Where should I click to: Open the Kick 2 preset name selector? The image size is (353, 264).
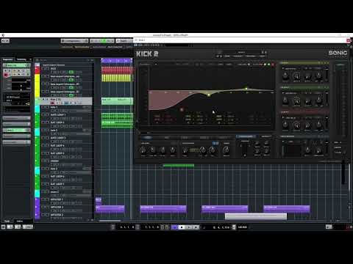coord(241,52)
